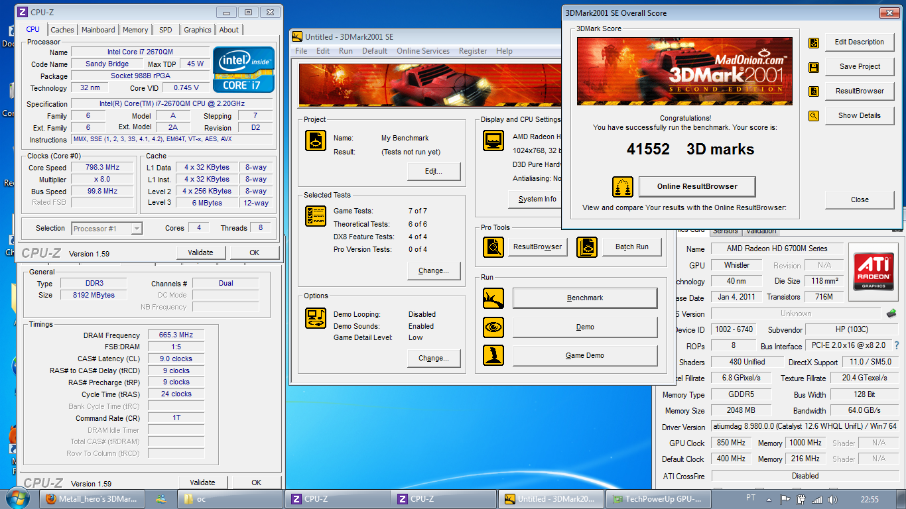The width and height of the screenshot is (906, 509).
Task: Click the Game Demo joystick icon
Action: 493,356
